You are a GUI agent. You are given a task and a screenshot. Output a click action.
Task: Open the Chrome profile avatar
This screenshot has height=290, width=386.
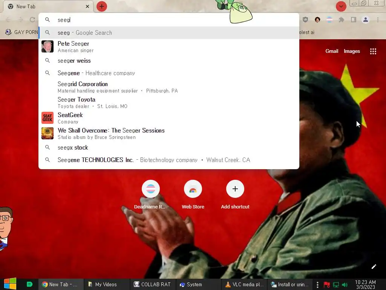tap(366, 20)
